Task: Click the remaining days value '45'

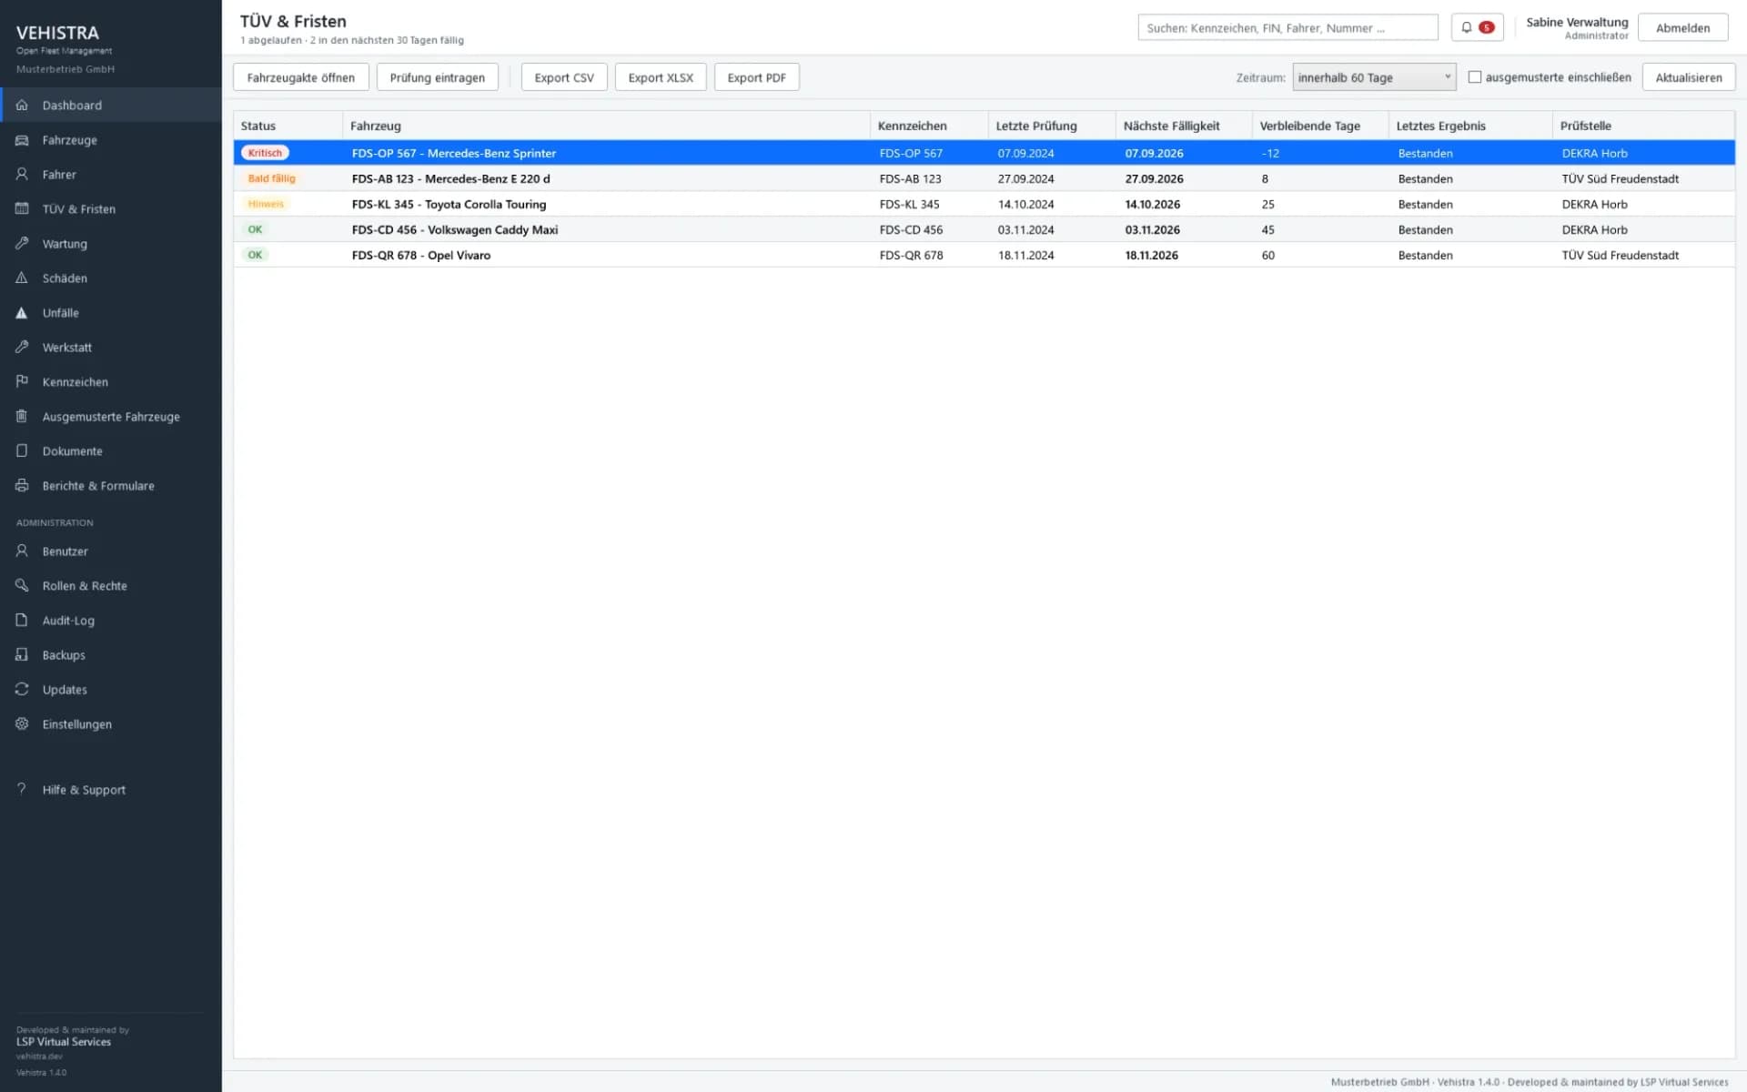Action: (x=1267, y=229)
